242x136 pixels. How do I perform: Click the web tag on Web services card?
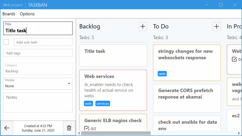88,103
